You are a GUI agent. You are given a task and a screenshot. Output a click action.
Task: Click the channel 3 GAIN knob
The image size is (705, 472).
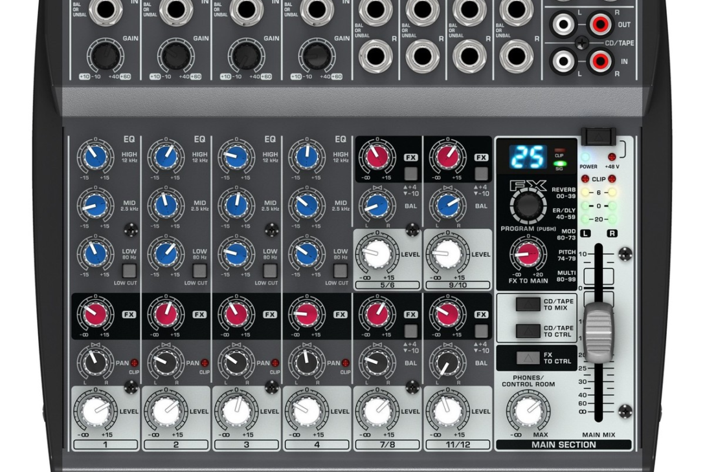coord(247,57)
